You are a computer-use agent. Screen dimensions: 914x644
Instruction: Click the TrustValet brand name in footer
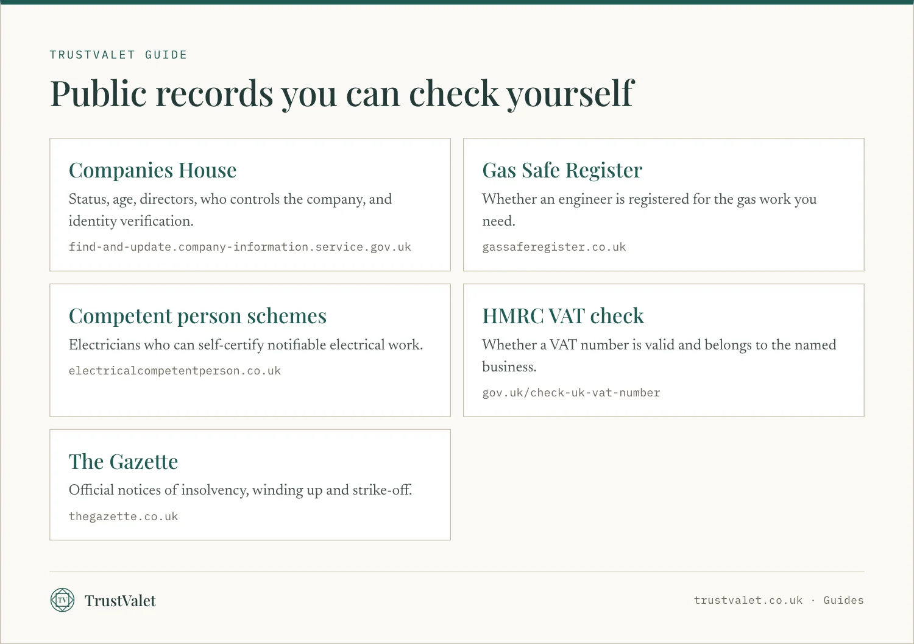[120, 601]
